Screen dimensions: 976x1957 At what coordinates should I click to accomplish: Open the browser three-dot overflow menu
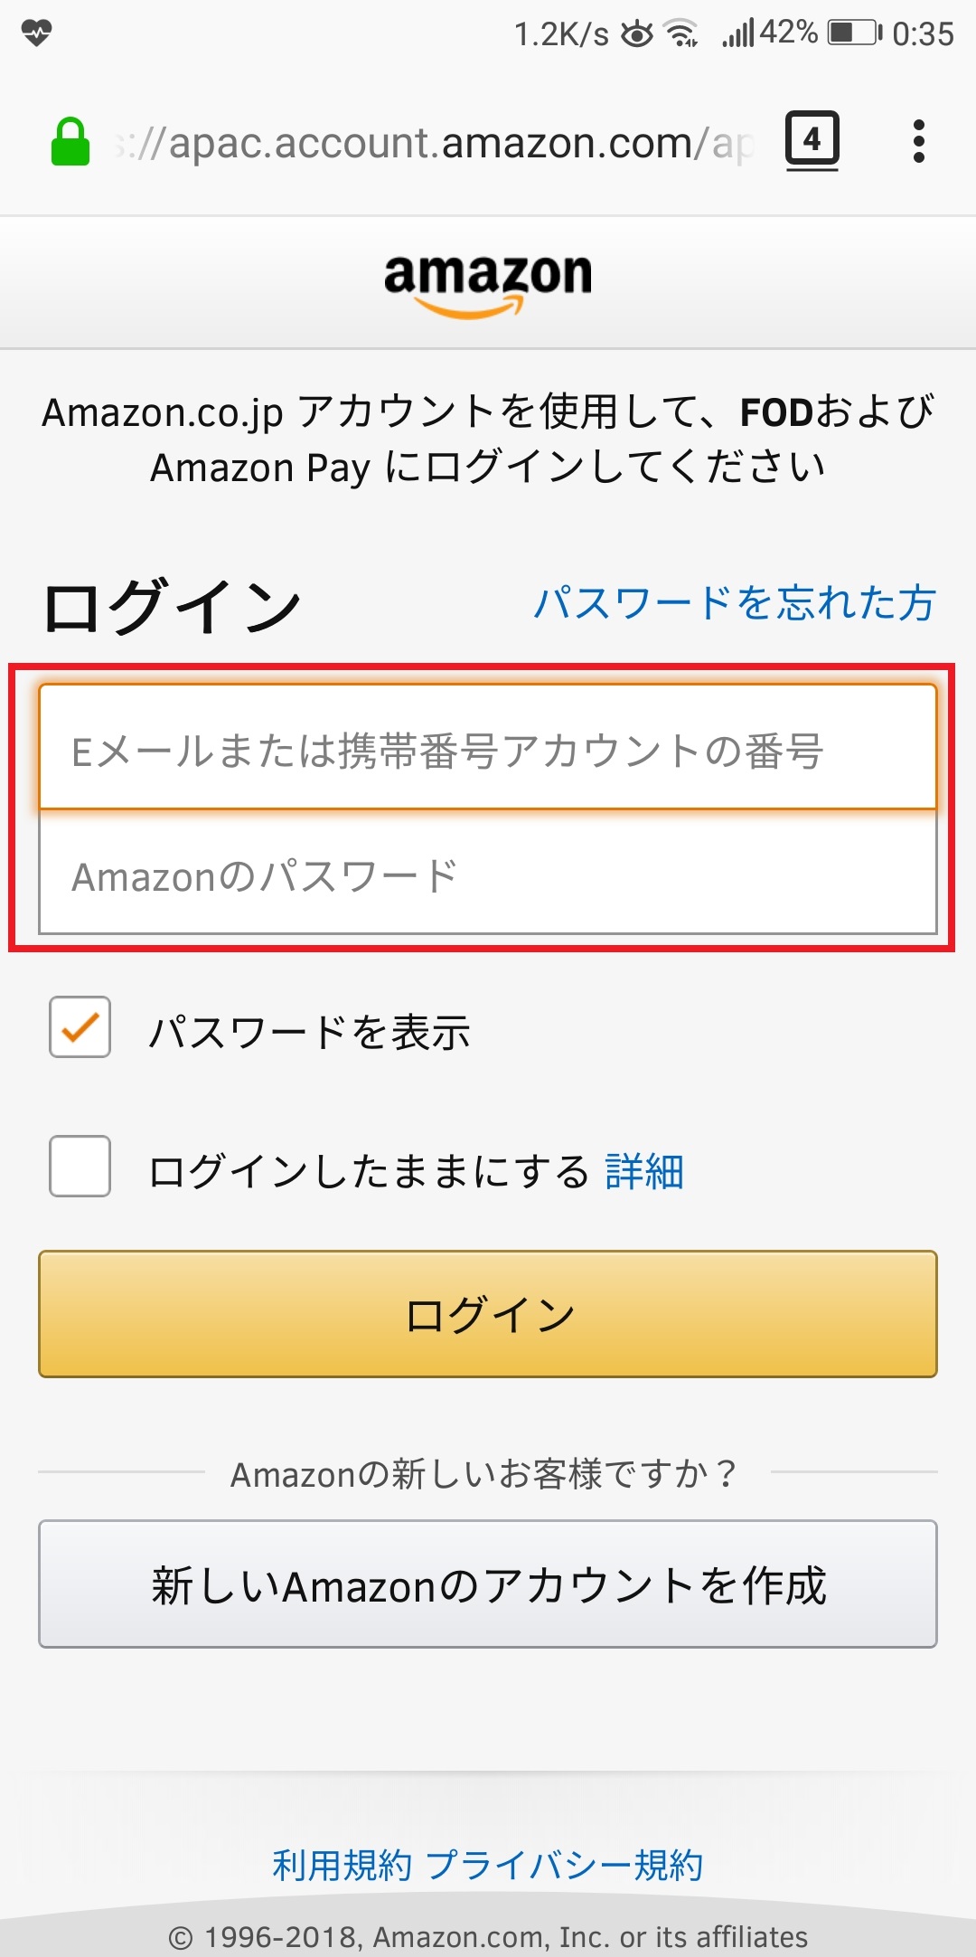pyautogui.click(x=919, y=141)
